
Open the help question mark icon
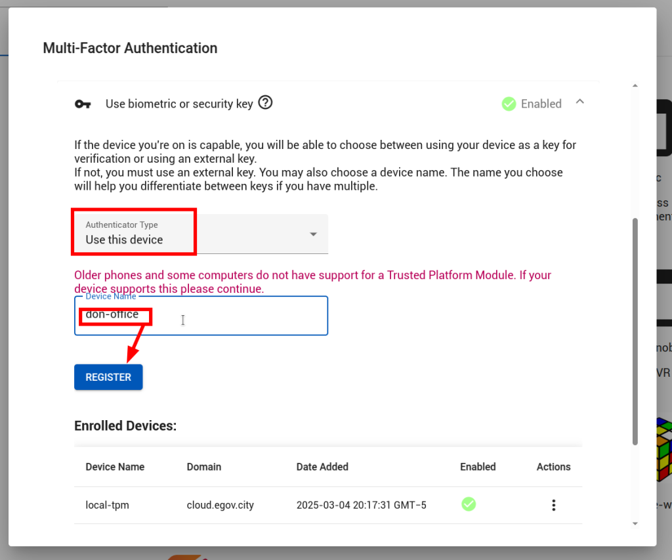[x=265, y=103]
